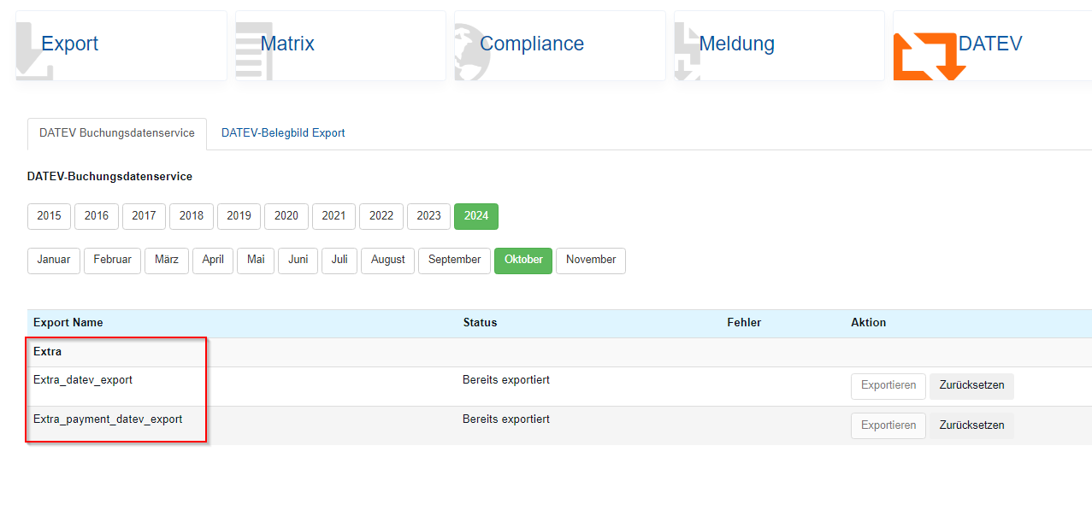1092x510 pixels.
Task: Select year 2018
Action: (x=192, y=216)
